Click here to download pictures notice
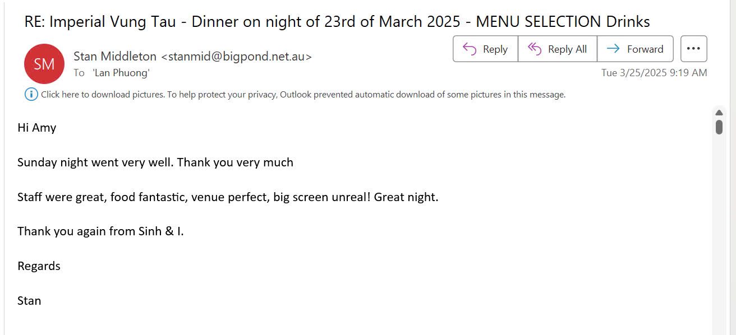736x335 pixels. (x=303, y=95)
